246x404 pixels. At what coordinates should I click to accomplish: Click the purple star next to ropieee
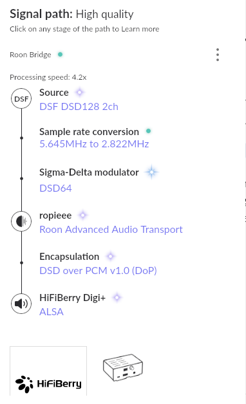[x=83, y=215]
